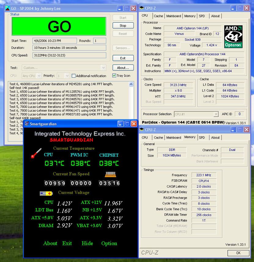This screenshot has width=254, height=262.
Task: Minimize the upper CPU-Z window
Action: tap(233, 8)
